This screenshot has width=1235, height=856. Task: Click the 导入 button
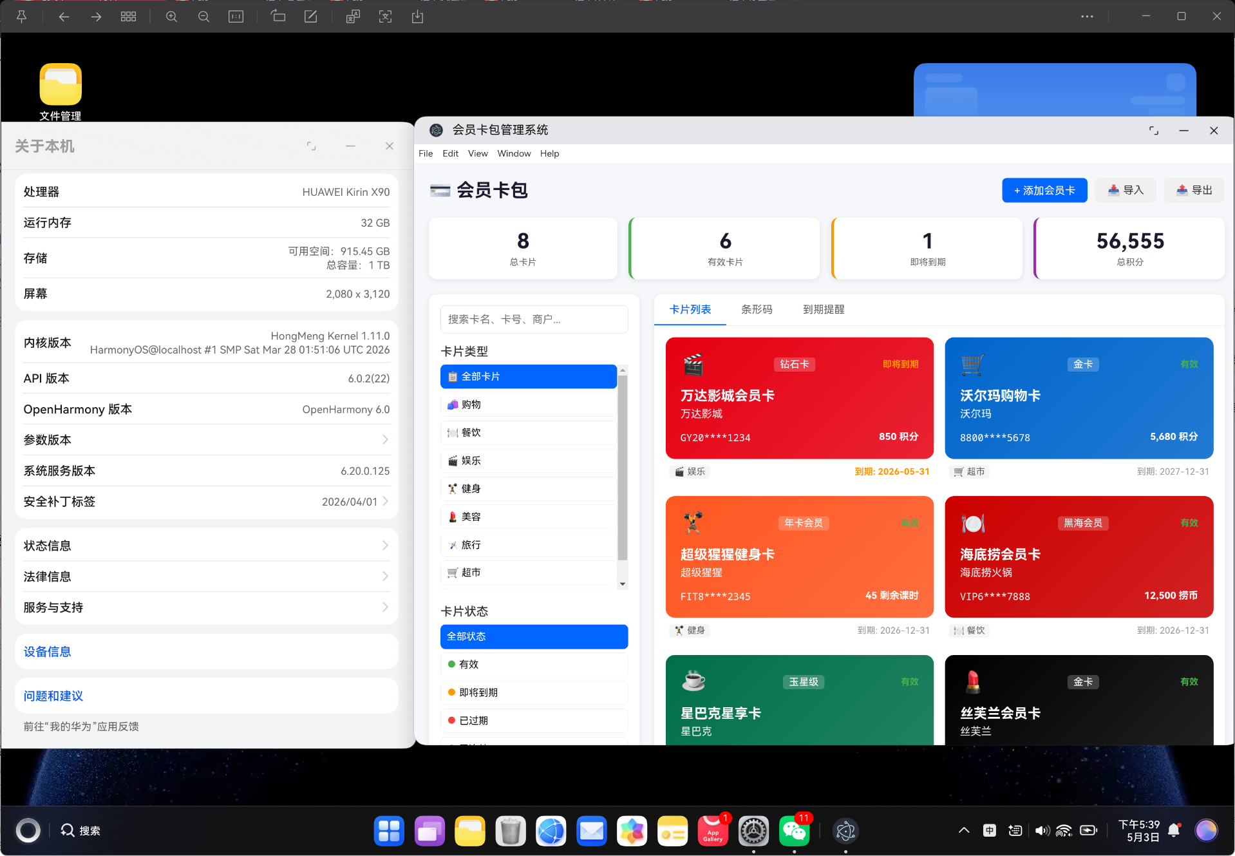[x=1126, y=191]
